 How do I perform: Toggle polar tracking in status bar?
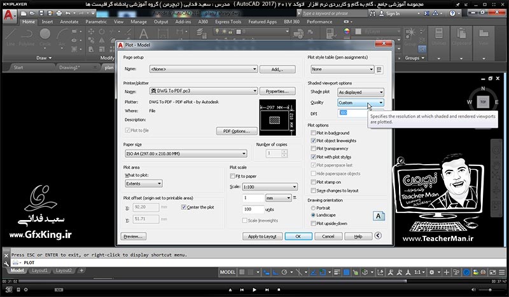click(284, 272)
